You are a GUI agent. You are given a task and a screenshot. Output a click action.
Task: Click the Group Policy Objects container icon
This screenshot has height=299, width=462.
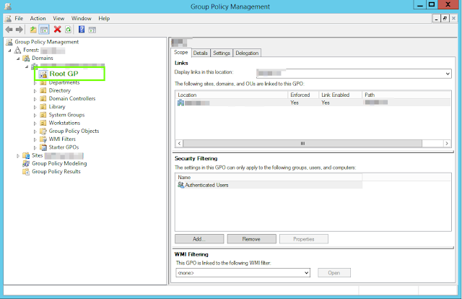point(43,131)
